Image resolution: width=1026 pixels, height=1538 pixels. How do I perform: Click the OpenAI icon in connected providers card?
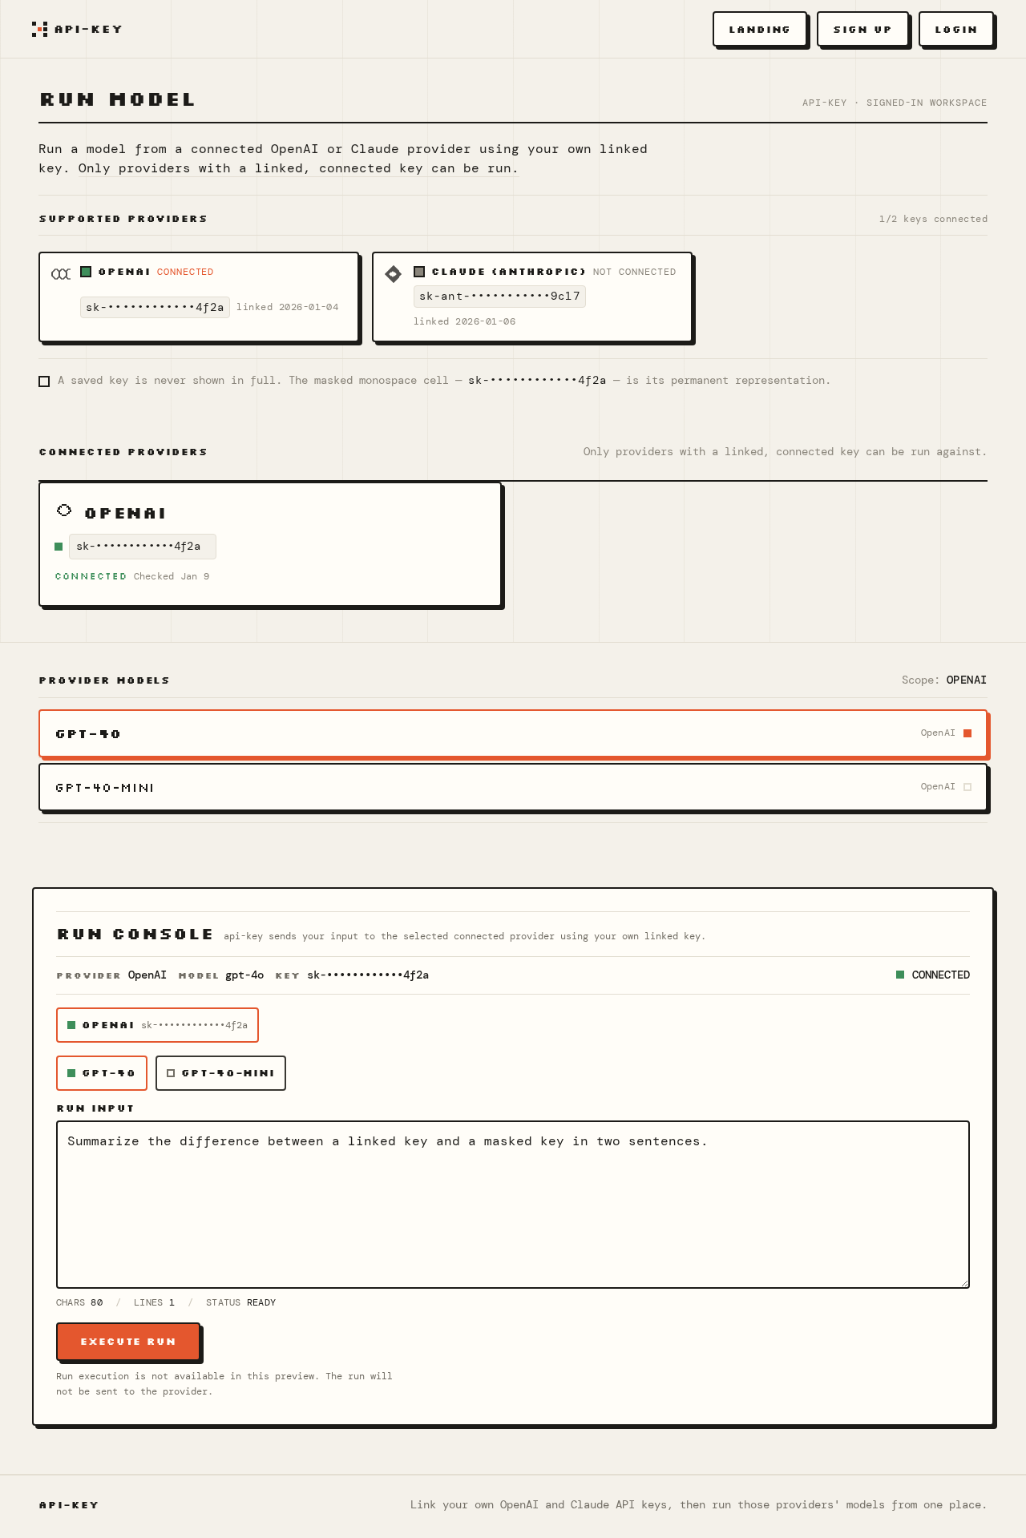click(64, 511)
